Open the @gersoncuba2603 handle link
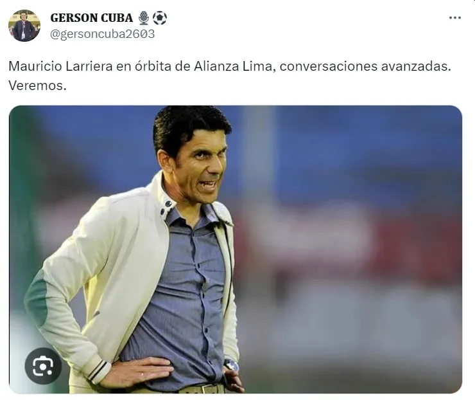The image size is (475, 400). (102, 34)
